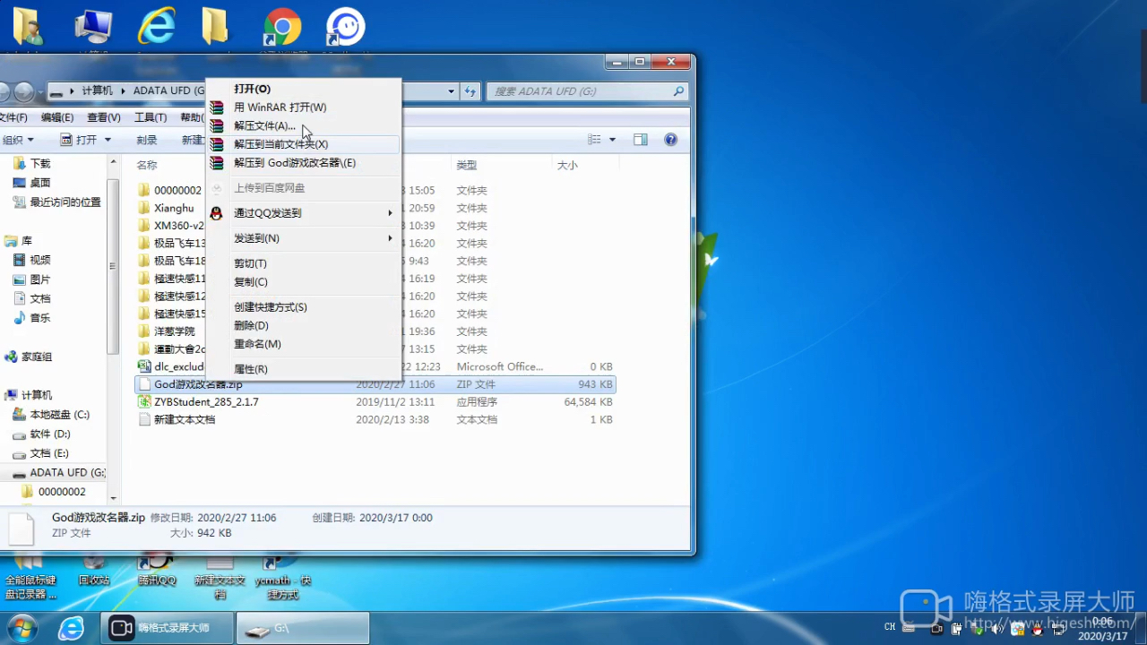This screenshot has width=1147, height=645.
Task: Expand the 发送到(N) submenu
Action: [304, 238]
